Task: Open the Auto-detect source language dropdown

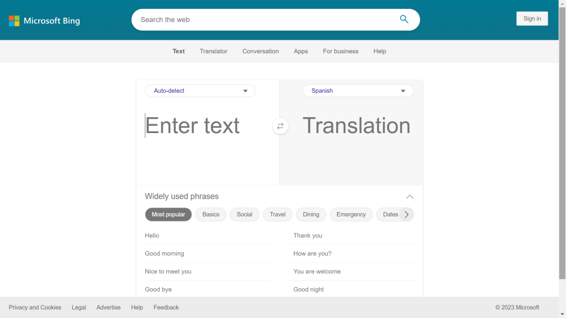Action: click(200, 91)
